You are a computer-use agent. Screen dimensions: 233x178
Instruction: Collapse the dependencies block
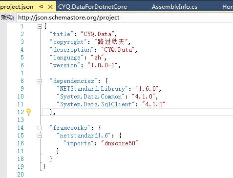[40, 81]
